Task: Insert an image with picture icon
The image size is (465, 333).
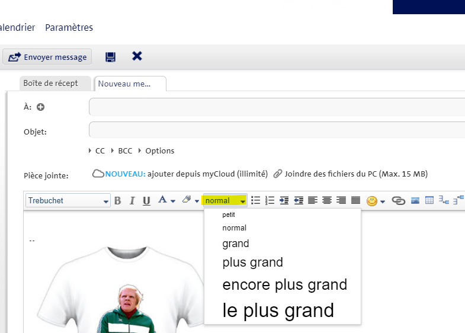Action: 415,200
